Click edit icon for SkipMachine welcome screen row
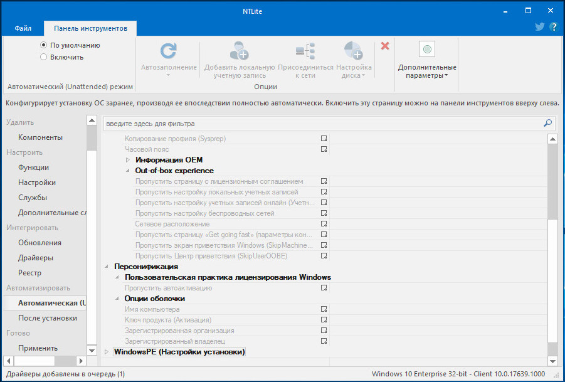This screenshot has height=382, width=565. tap(324, 245)
